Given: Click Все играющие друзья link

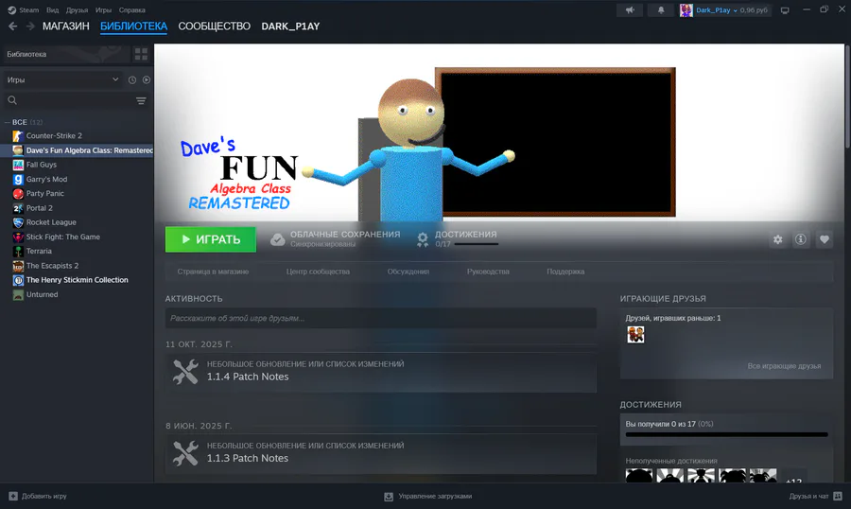Looking at the screenshot, I should [784, 366].
